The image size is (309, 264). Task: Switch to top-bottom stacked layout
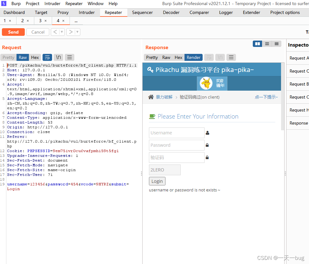[267, 44]
